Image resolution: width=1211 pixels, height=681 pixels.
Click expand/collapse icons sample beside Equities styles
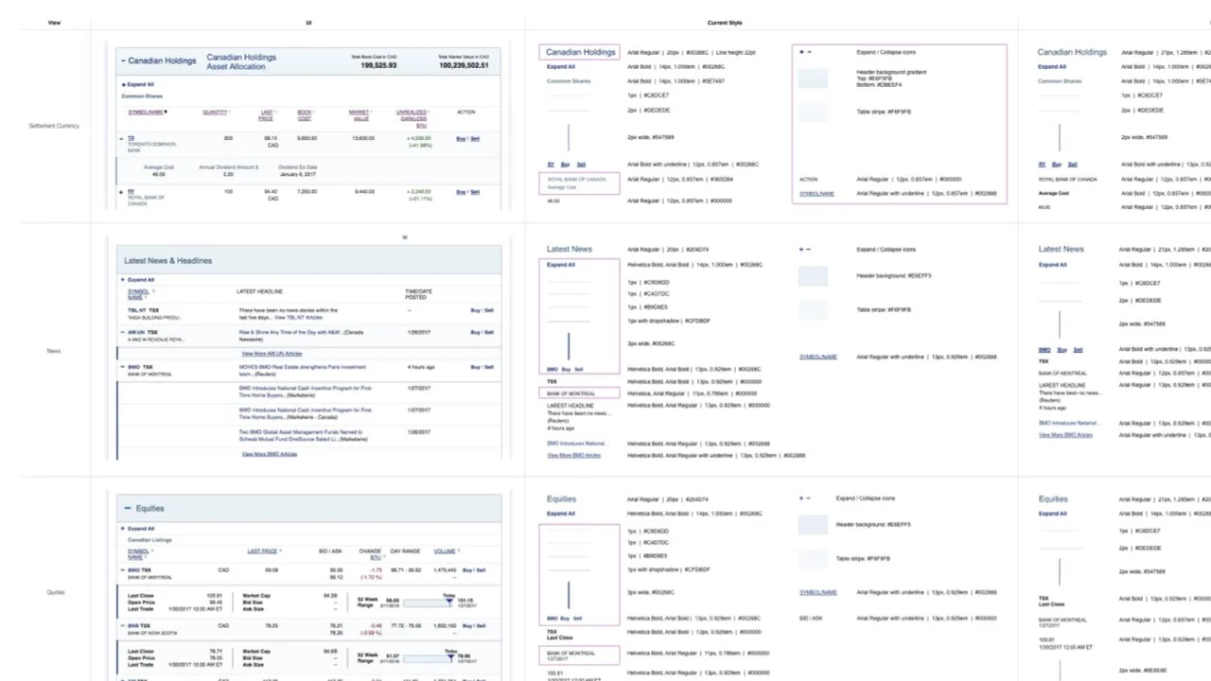805,498
